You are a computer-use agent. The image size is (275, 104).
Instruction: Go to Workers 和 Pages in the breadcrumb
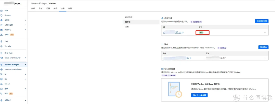[x=39, y=4]
